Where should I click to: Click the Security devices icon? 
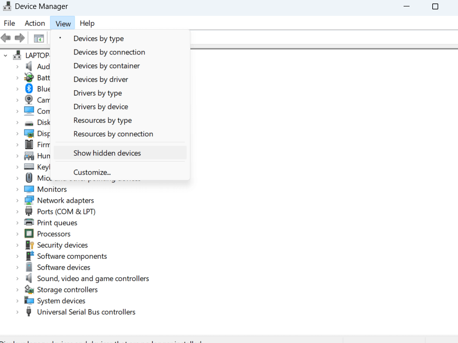[29, 245]
